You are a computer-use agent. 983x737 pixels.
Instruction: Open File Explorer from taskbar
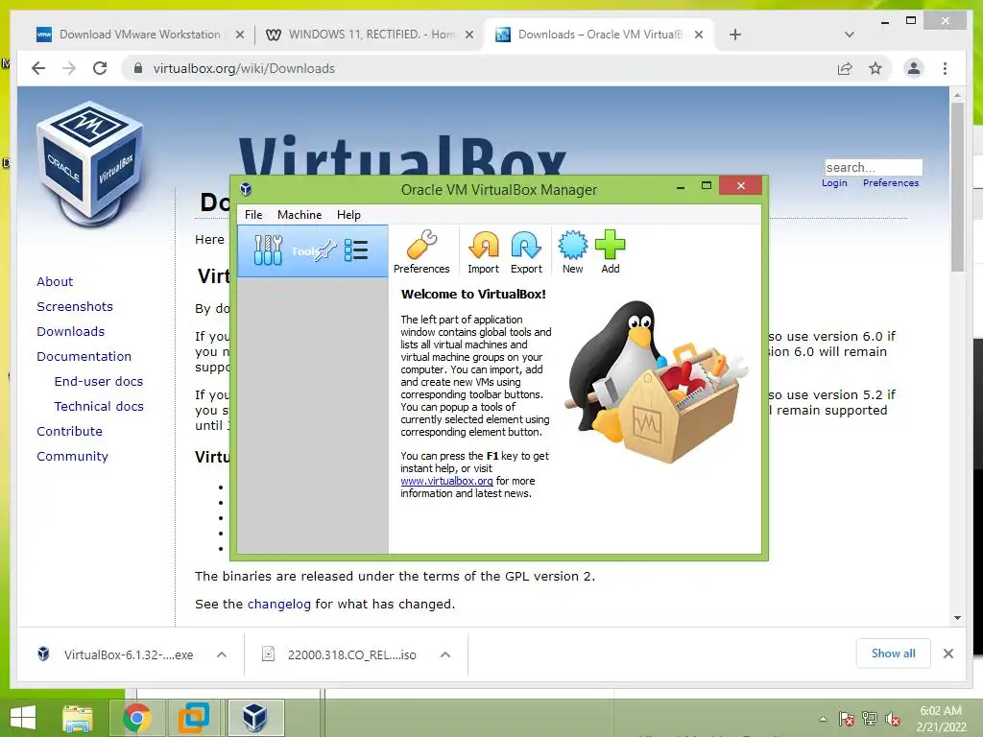[x=78, y=718]
